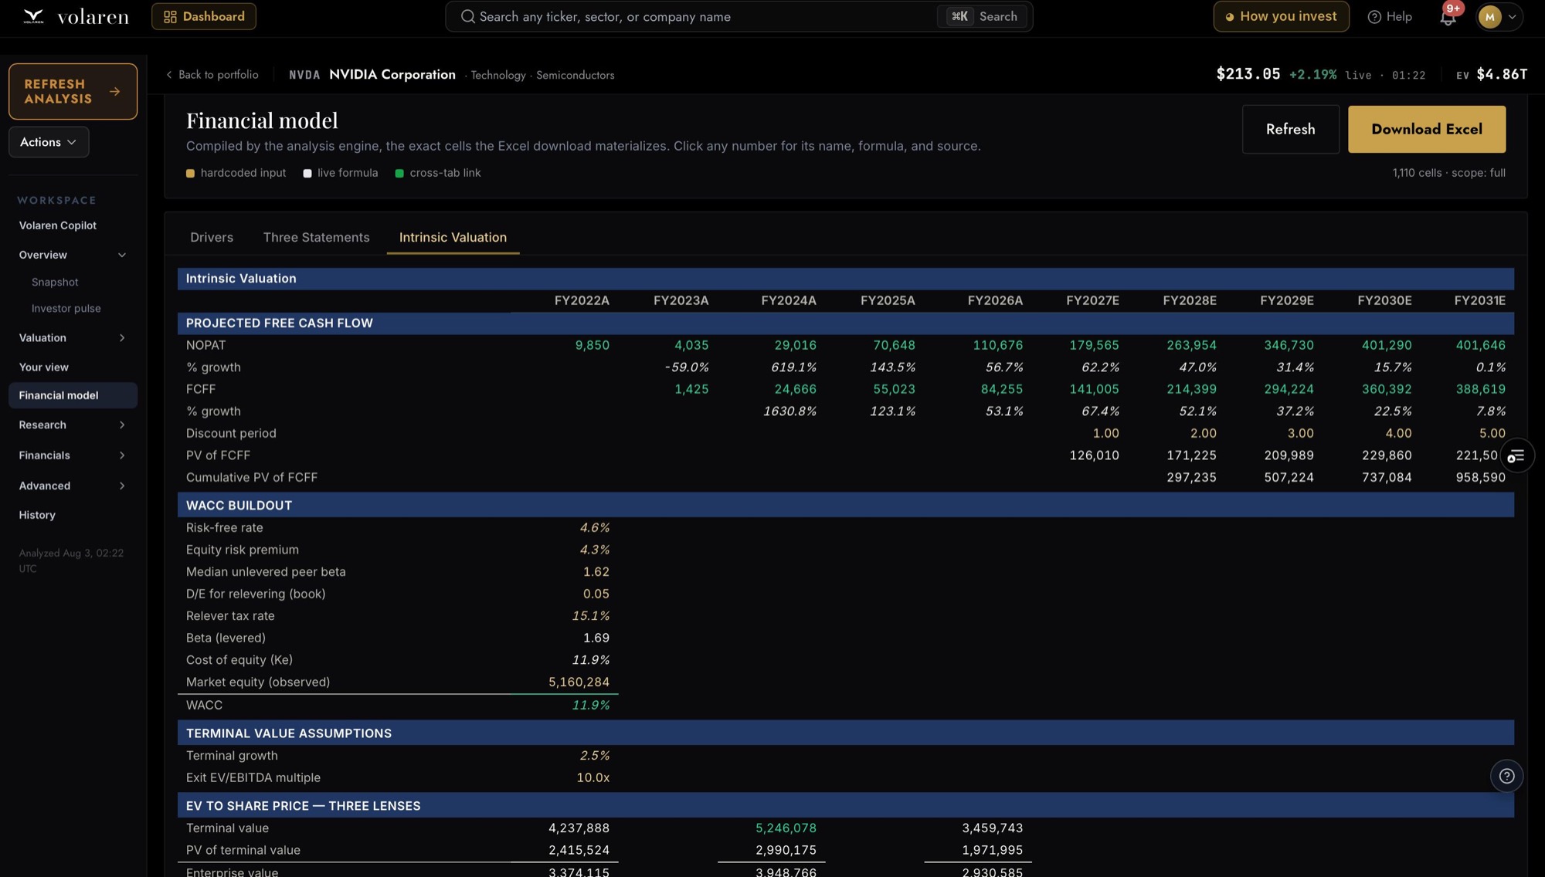Click NOPAT FY2026A value 110,676
The height and width of the screenshot is (877, 1545).
coord(997,345)
